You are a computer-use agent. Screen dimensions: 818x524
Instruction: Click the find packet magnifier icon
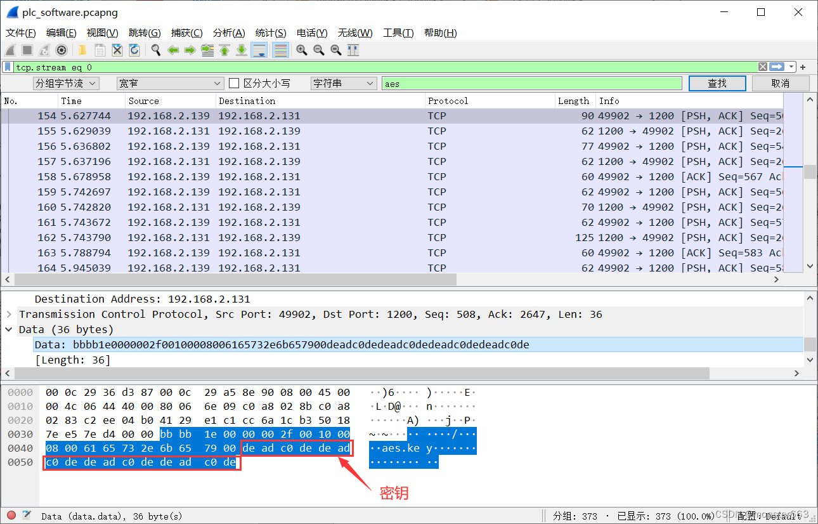[155, 50]
